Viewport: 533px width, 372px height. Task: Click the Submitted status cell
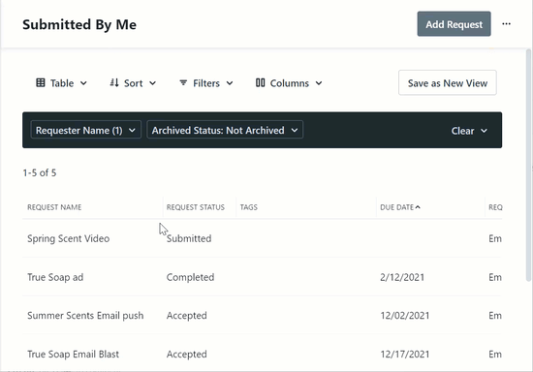(189, 238)
